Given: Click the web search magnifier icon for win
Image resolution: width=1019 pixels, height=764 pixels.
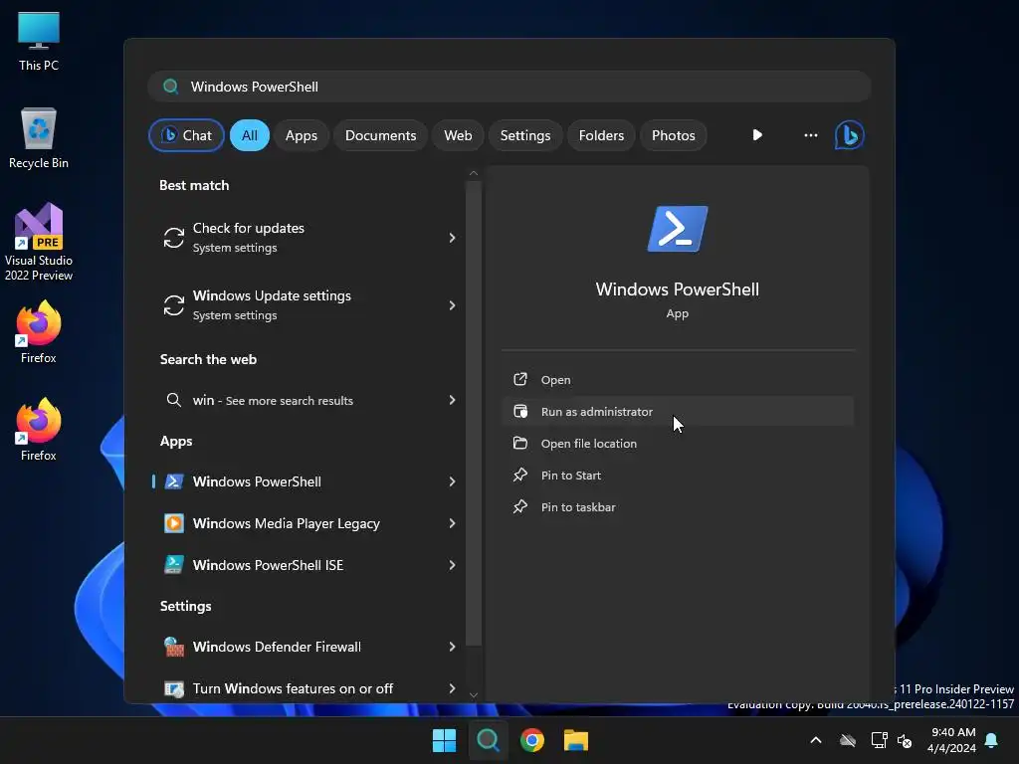Looking at the screenshot, I should pos(173,400).
